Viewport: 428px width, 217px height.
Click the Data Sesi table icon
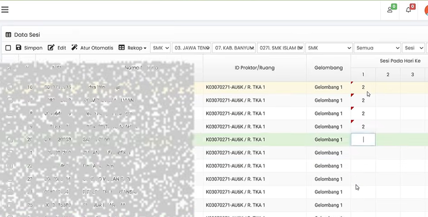(8, 35)
